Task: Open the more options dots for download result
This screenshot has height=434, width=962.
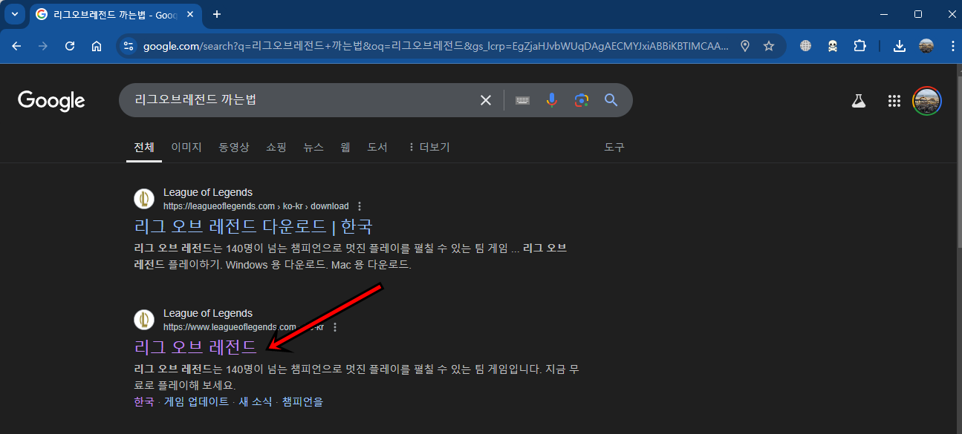Action: point(360,206)
